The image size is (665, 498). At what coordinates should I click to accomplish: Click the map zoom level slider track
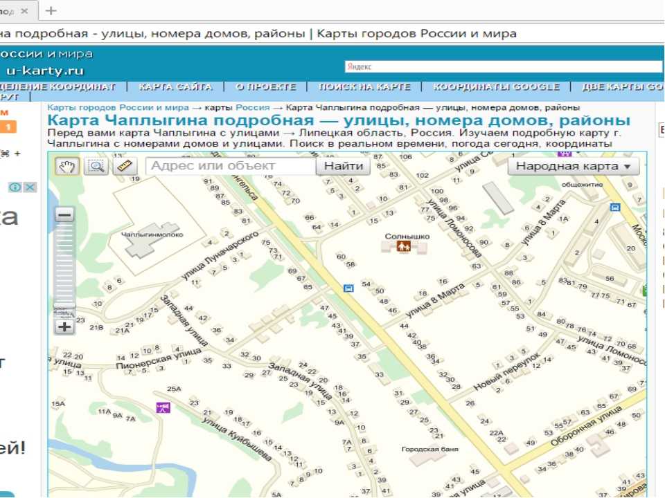64,265
